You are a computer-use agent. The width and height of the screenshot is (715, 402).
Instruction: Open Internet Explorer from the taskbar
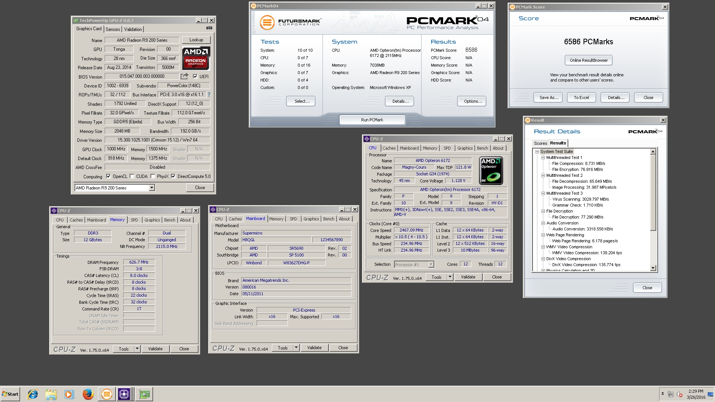pos(33,394)
